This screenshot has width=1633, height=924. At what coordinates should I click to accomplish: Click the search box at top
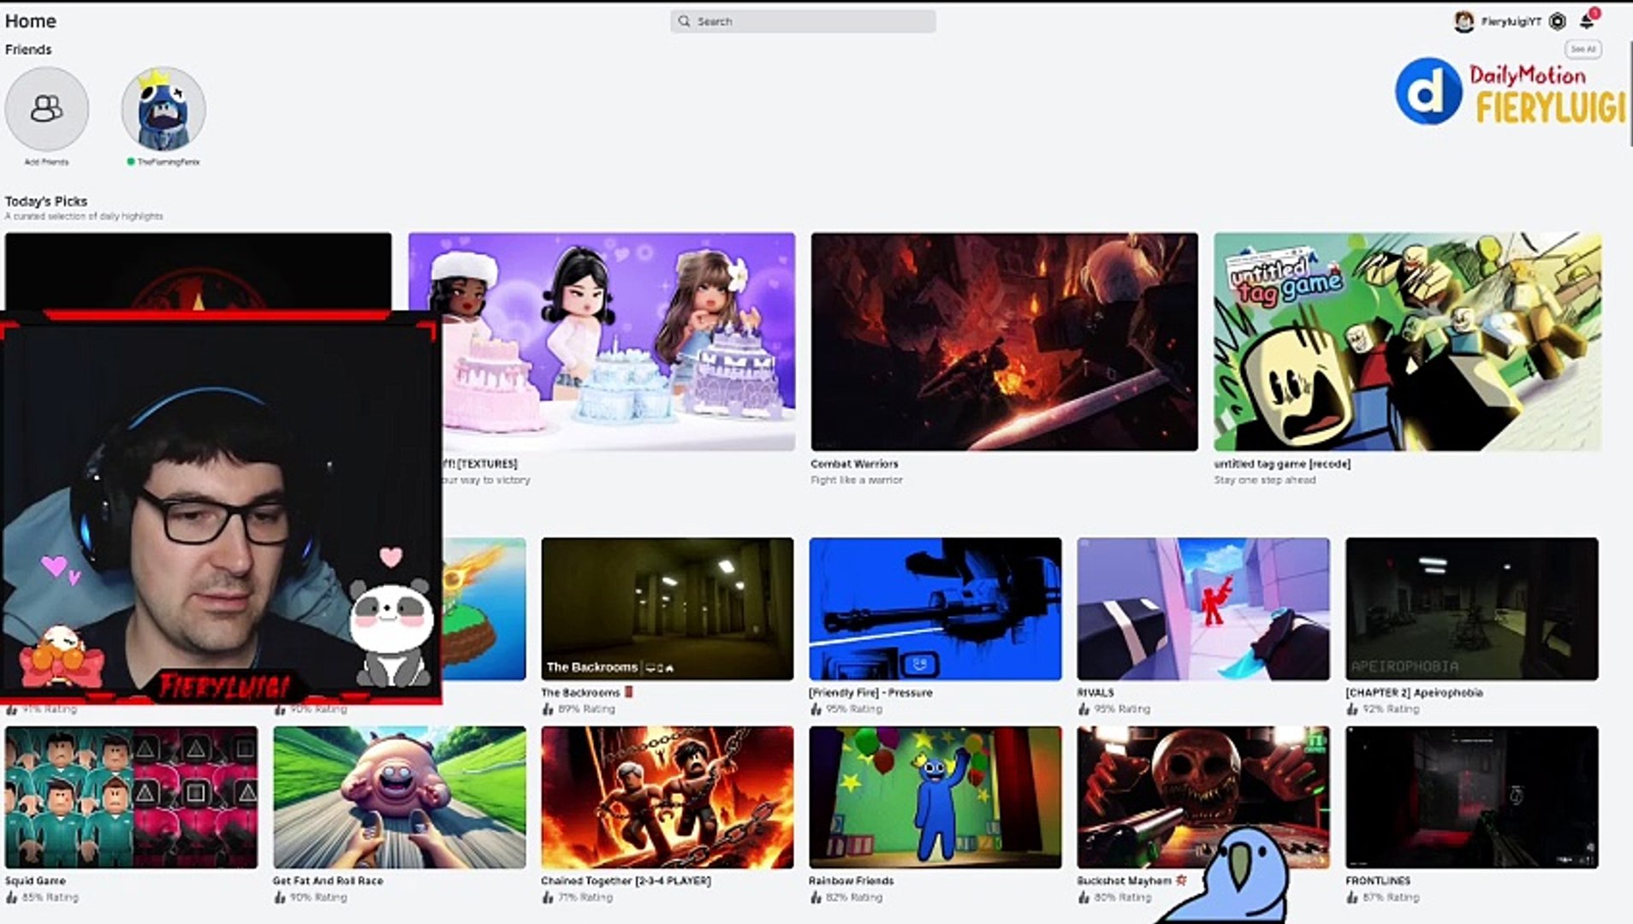pos(803,21)
